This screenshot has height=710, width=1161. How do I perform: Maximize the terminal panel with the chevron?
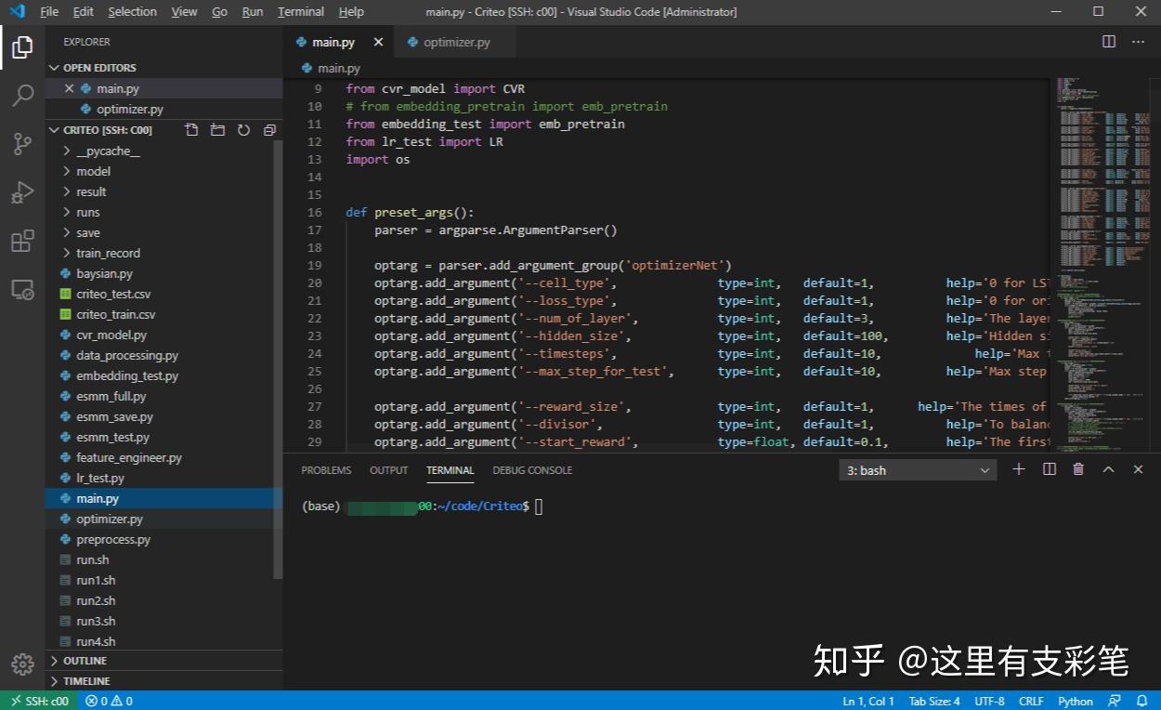pos(1108,469)
